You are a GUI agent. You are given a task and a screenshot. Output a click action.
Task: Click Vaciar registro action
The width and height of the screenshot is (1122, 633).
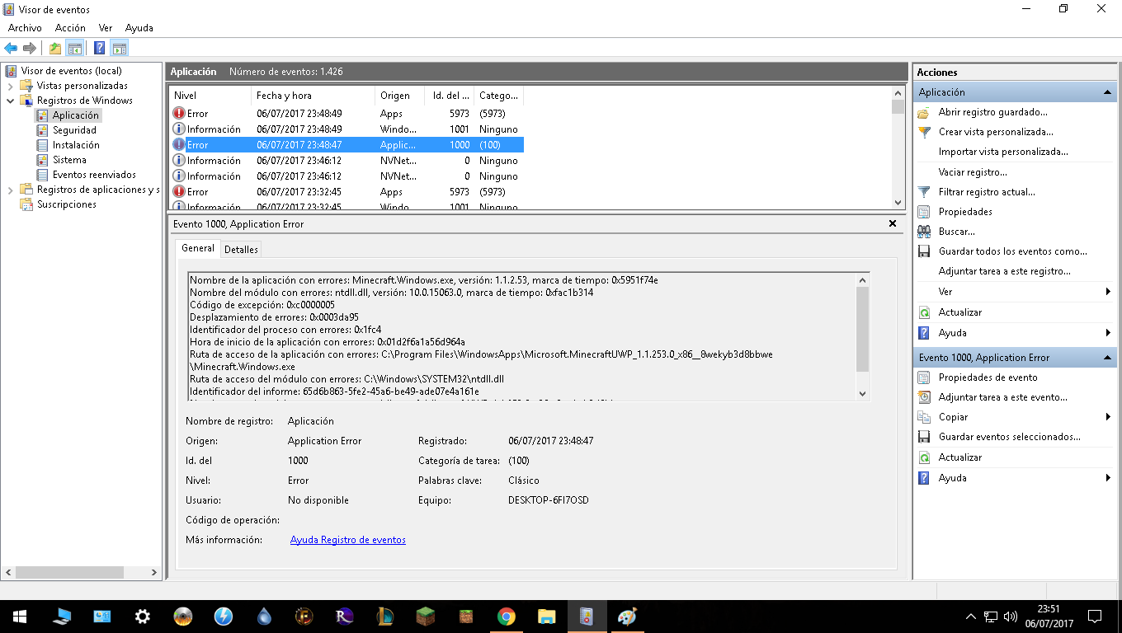[x=973, y=172]
